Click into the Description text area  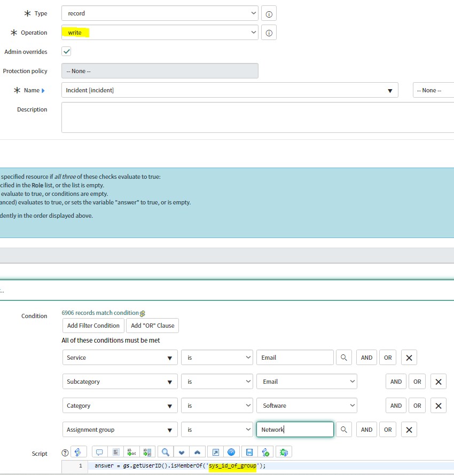[256, 117]
